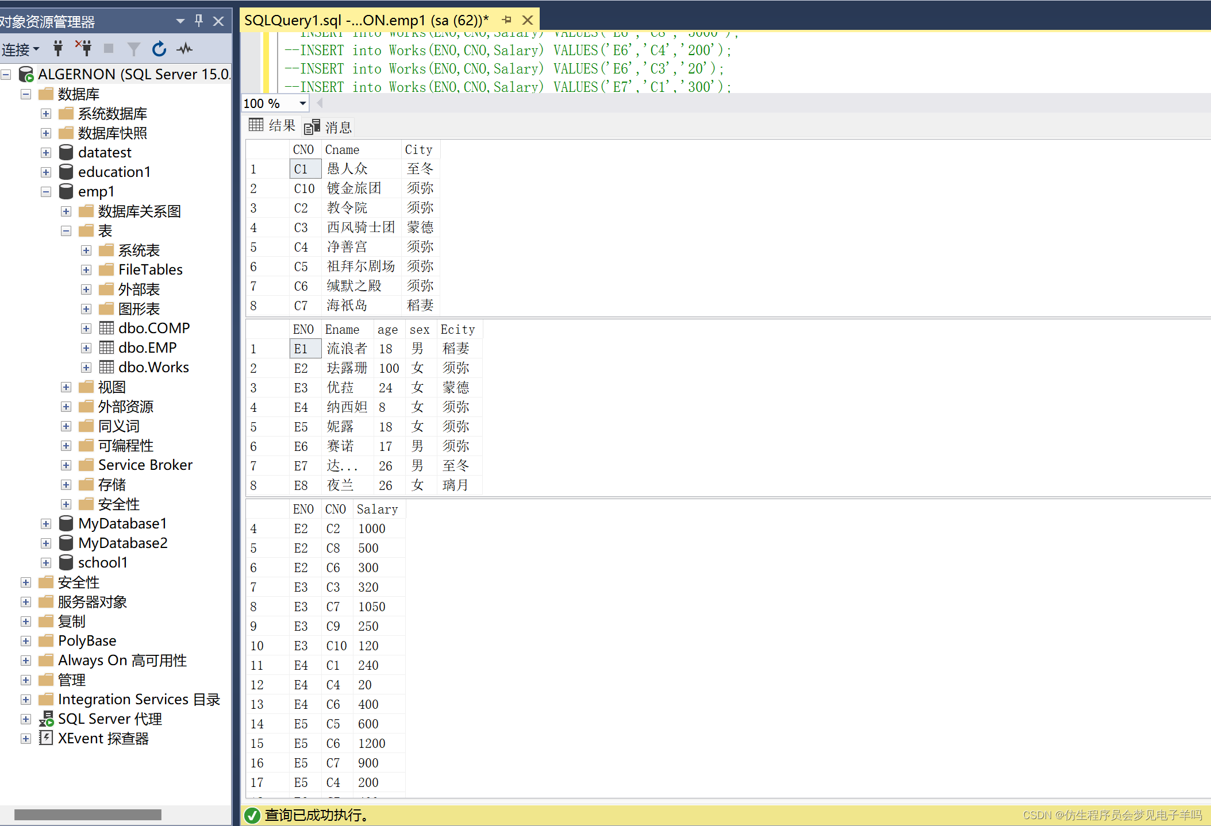Click the stop square icon in Object Explorer toolbar

coord(109,49)
